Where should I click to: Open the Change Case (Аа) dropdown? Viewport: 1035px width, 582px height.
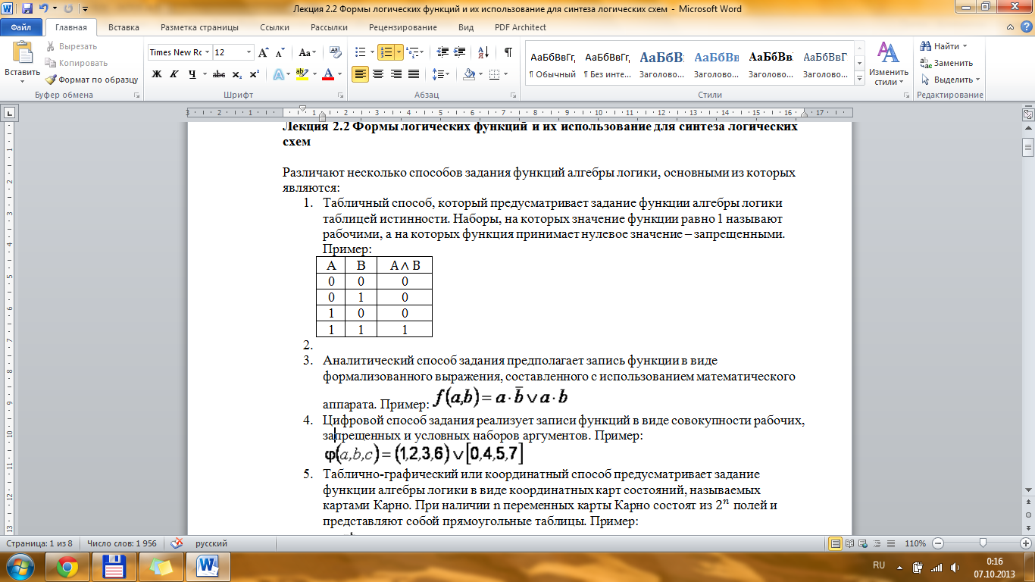(308, 52)
